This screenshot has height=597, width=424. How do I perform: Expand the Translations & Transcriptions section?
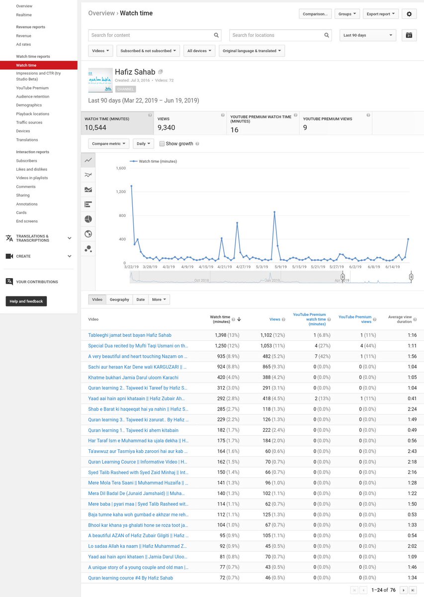click(x=69, y=238)
